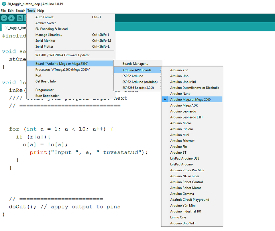Screen dimensions: 275x231
Task: Select the Arduino Mega or Mega 2560 radio option
Action: click(190, 99)
